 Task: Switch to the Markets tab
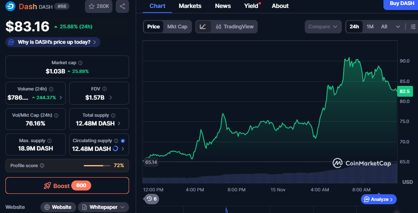190,6
